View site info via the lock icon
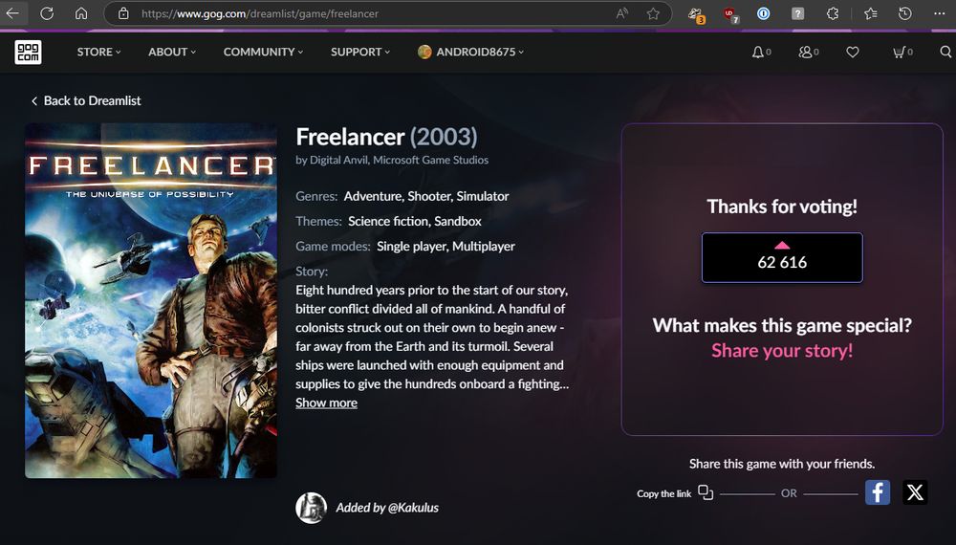The height and width of the screenshot is (545, 956). click(123, 13)
